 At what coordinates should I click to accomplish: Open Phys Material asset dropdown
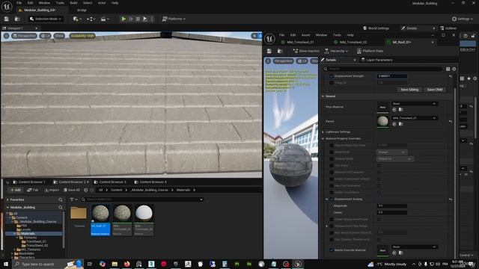point(414,104)
